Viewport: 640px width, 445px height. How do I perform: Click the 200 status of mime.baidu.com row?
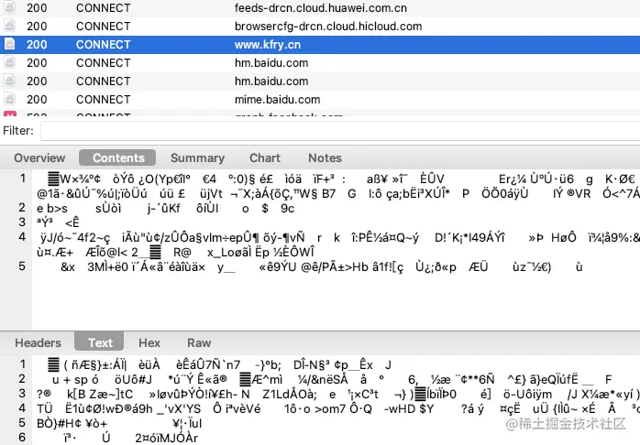(37, 100)
